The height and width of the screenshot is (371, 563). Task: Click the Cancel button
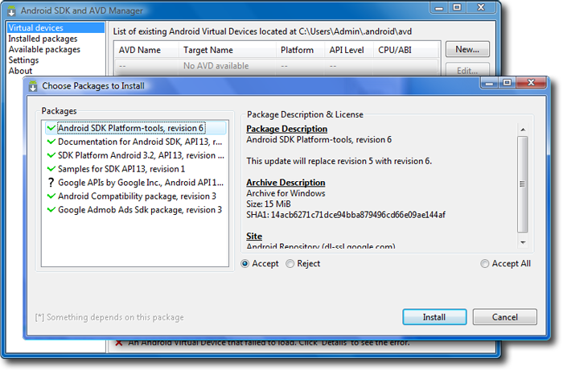click(504, 317)
